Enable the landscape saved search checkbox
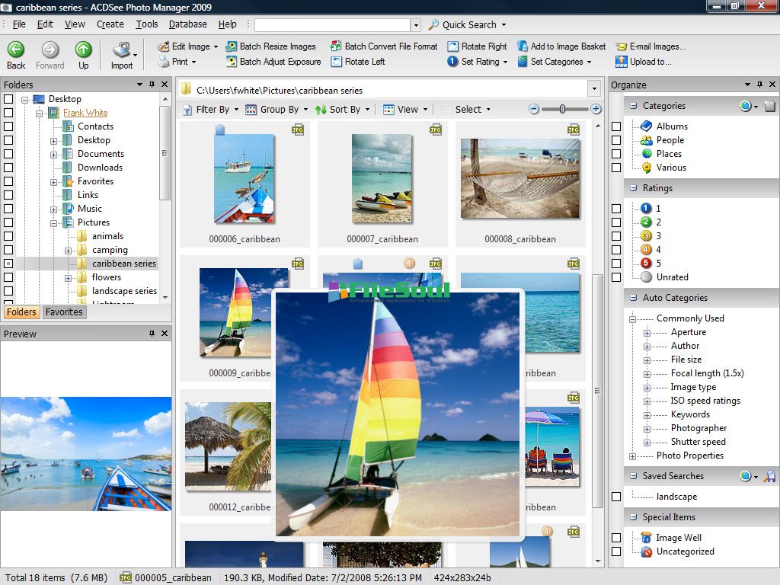 (x=616, y=497)
